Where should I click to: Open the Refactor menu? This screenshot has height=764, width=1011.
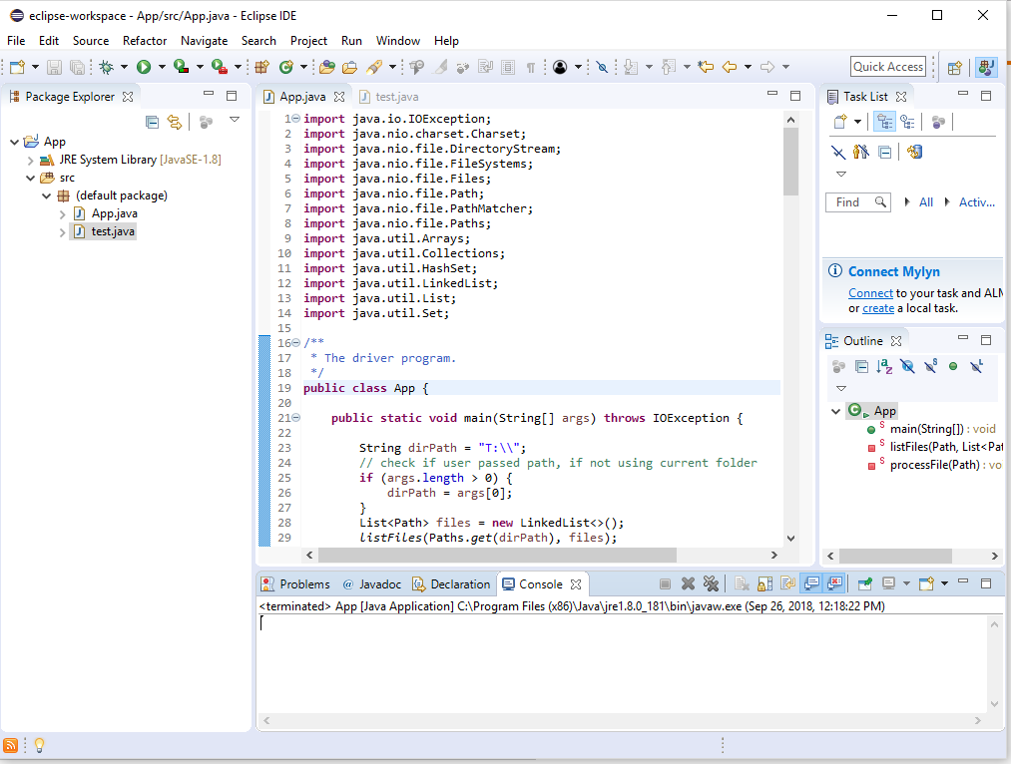[x=145, y=41]
